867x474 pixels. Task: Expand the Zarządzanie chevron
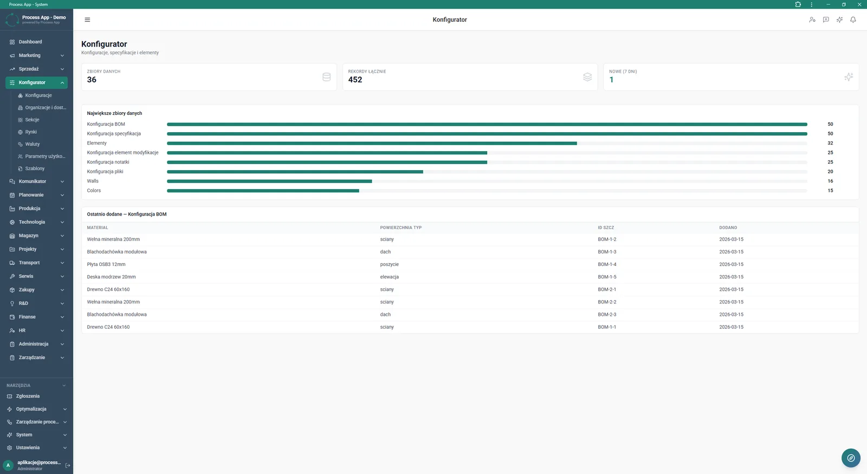[62, 358]
